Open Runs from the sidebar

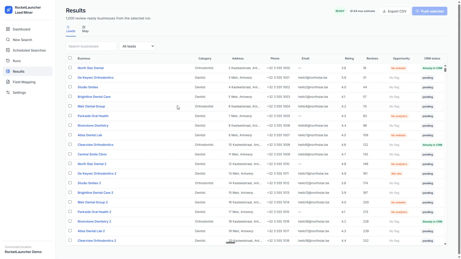click(x=28, y=61)
